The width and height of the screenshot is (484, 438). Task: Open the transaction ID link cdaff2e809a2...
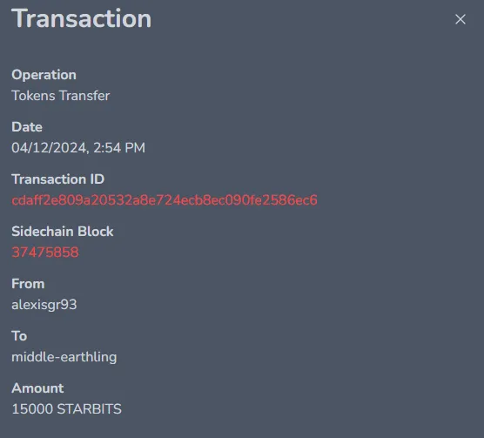click(165, 200)
